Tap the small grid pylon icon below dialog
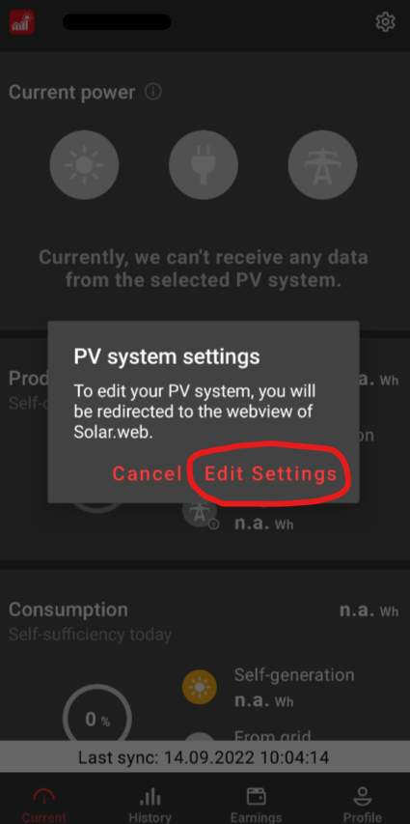410x824 pixels. (200, 514)
